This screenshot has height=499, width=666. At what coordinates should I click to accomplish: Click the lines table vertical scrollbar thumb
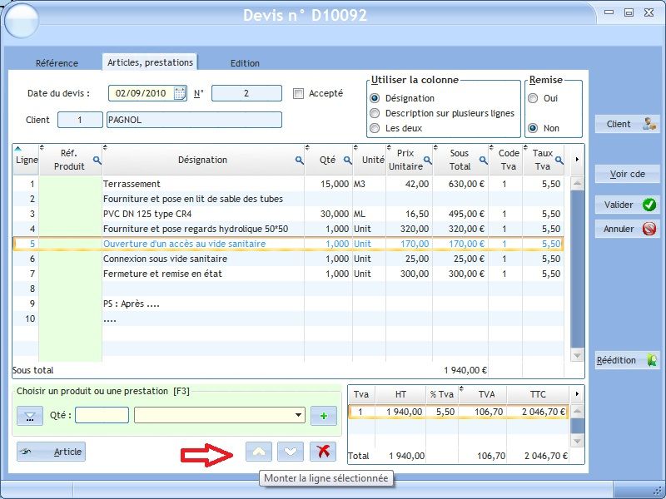pyautogui.click(x=577, y=268)
